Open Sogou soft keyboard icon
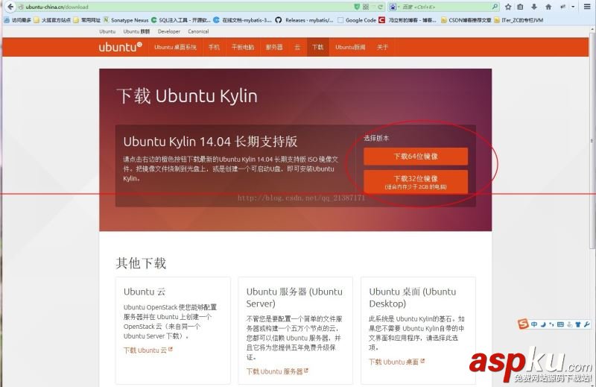Viewport: 596px width, 387px height. coord(560,324)
